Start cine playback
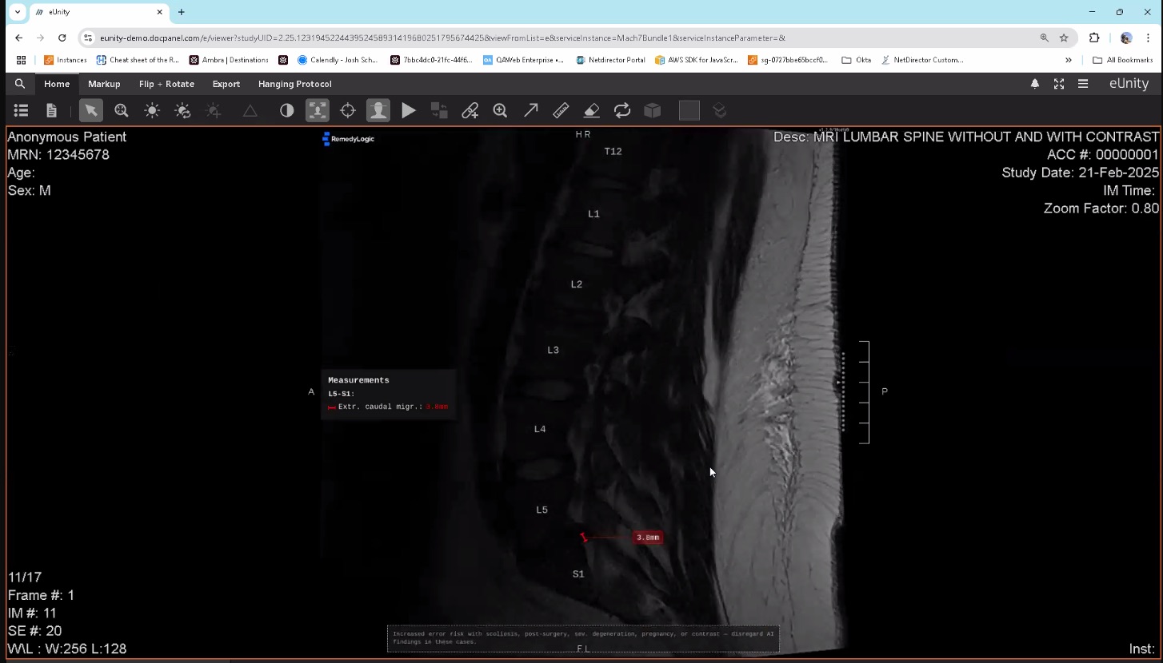The image size is (1163, 663). click(409, 111)
